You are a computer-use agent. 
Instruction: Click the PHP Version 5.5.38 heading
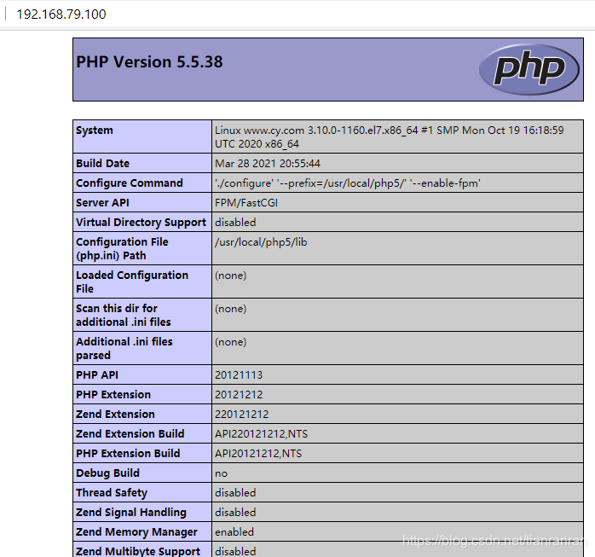(149, 62)
